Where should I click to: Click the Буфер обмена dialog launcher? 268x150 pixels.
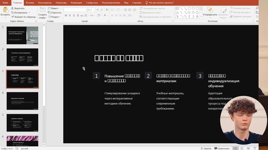[36, 21]
